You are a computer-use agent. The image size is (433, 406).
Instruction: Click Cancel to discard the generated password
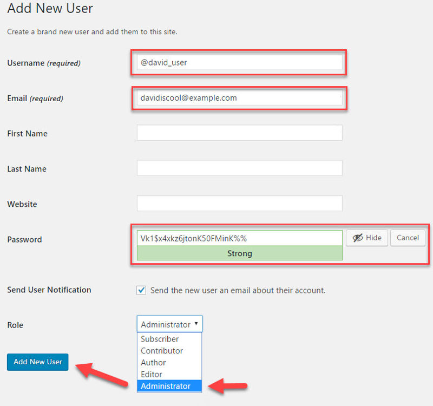pos(408,238)
